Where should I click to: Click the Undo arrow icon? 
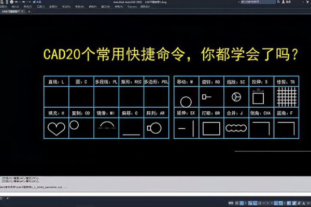[16, 2]
